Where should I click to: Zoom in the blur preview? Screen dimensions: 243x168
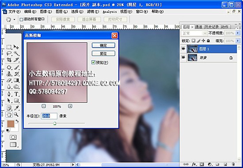(70, 106)
